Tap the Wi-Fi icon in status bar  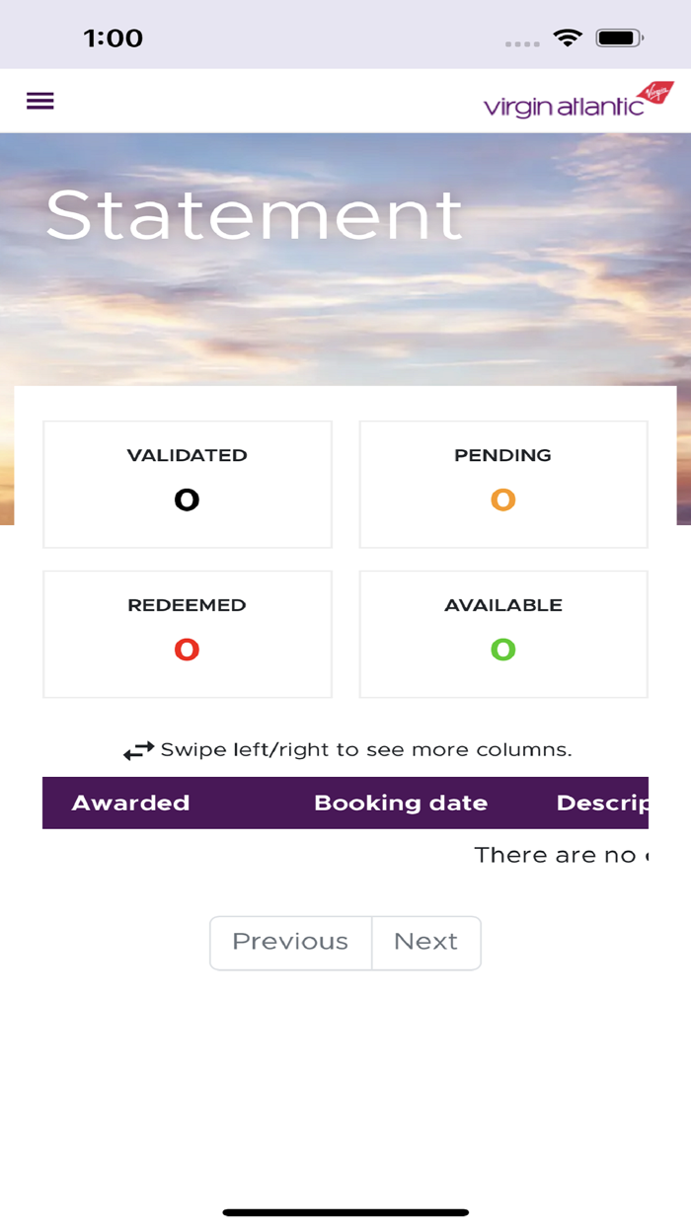(x=566, y=36)
